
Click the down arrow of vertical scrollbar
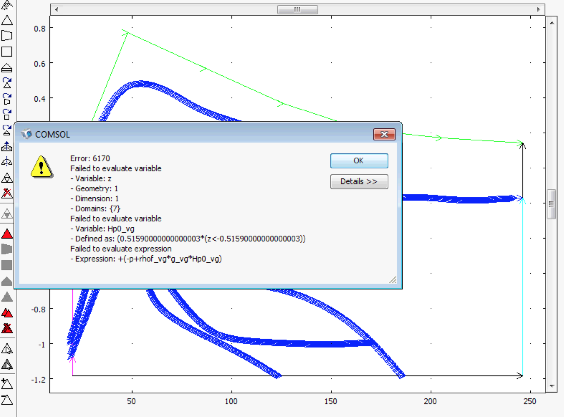pyautogui.click(x=551, y=386)
